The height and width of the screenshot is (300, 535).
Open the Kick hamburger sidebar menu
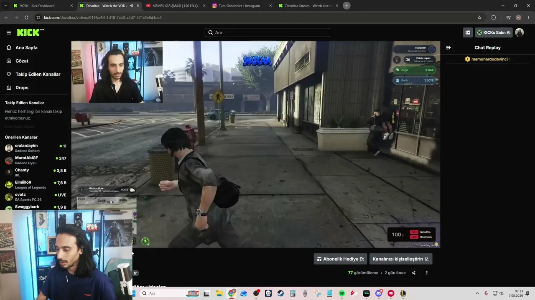(x=9, y=32)
